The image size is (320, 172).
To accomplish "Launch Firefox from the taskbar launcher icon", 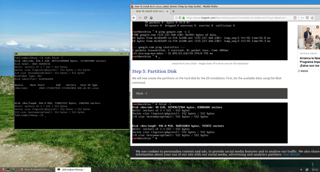I will tap(3, 170).
